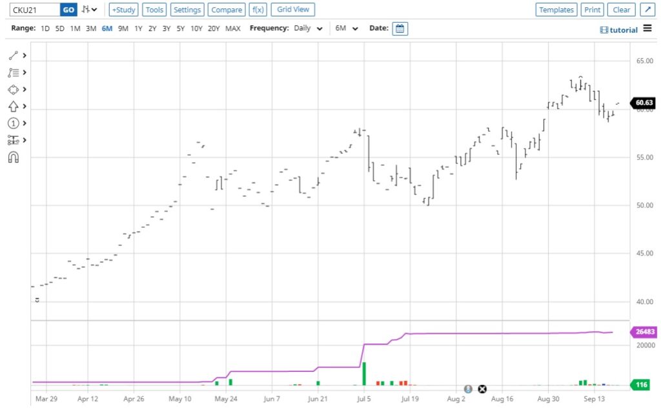Switch to Grid View
This screenshot has height=408, width=661.
(293, 9)
